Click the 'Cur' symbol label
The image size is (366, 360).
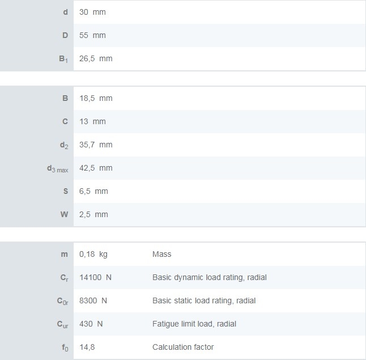(x=62, y=324)
